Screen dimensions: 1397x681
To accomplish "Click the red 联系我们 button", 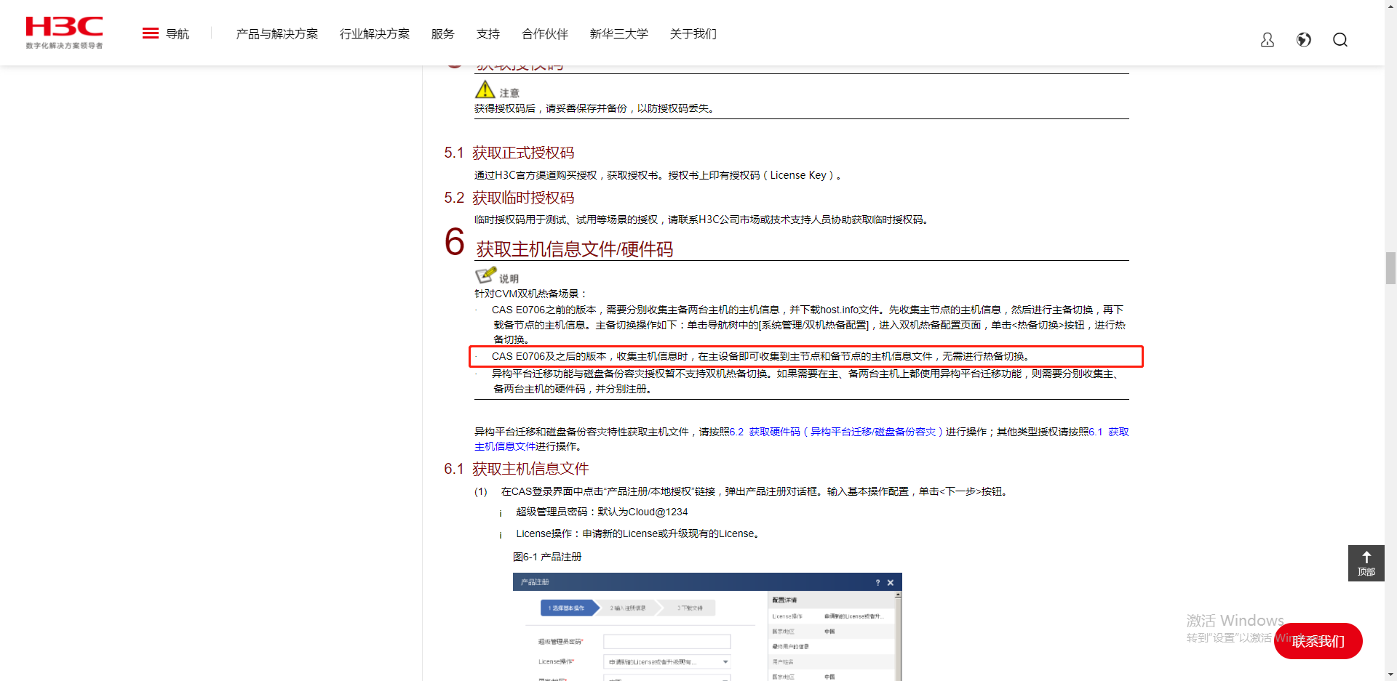I will [x=1318, y=641].
